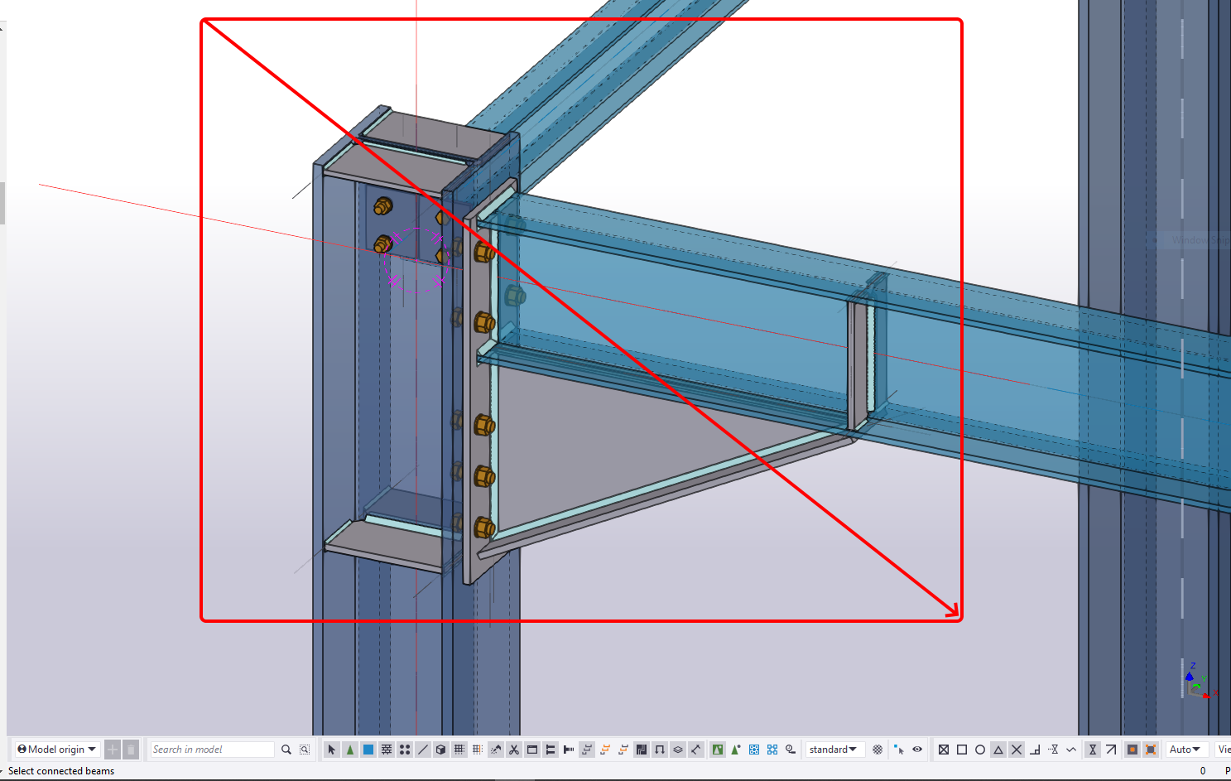This screenshot has width=1231, height=781.
Task: Toggle the green select components switch
Action: pos(350,750)
